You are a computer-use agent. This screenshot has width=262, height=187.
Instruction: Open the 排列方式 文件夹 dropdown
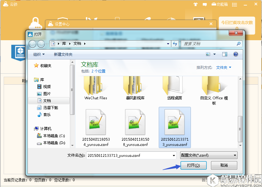click(223, 67)
